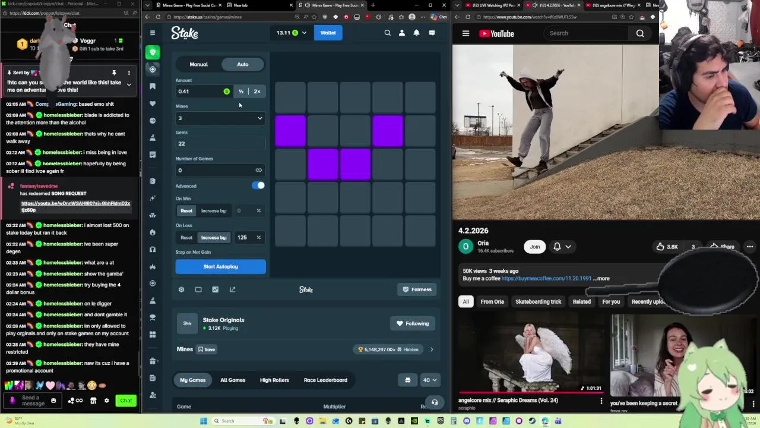Open Kick chat settings gear
This screenshot has width=760, height=428.
pos(107,401)
